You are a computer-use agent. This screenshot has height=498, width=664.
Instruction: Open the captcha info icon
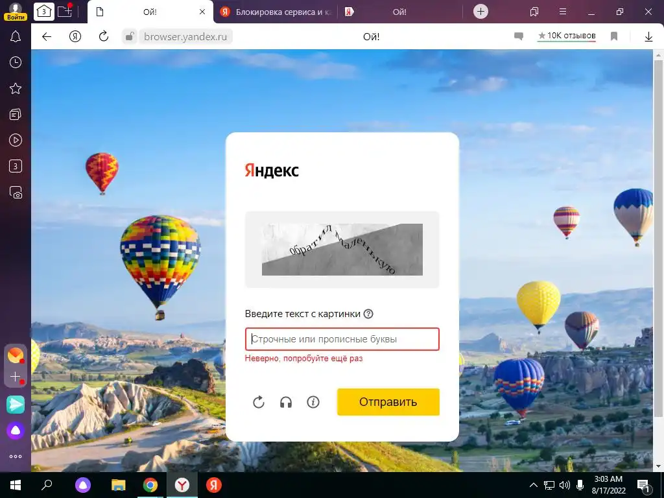(x=313, y=402)
